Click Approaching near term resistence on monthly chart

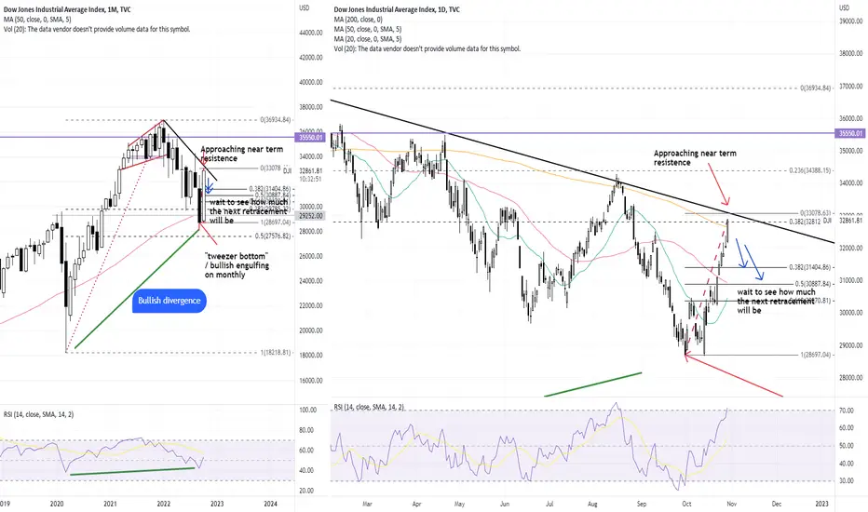click(241, 154)
